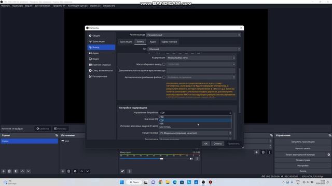Open mic channel three-dot options menu
Image resolution: width=332 pixels, height=186 pixels.
(197, 159)
